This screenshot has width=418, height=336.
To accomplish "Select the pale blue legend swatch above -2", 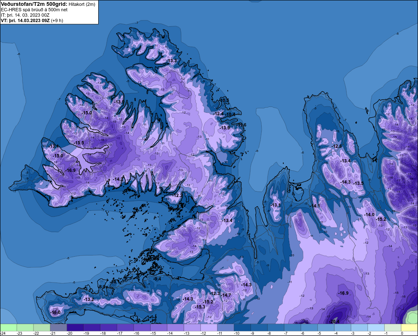I will pos(376,328).
